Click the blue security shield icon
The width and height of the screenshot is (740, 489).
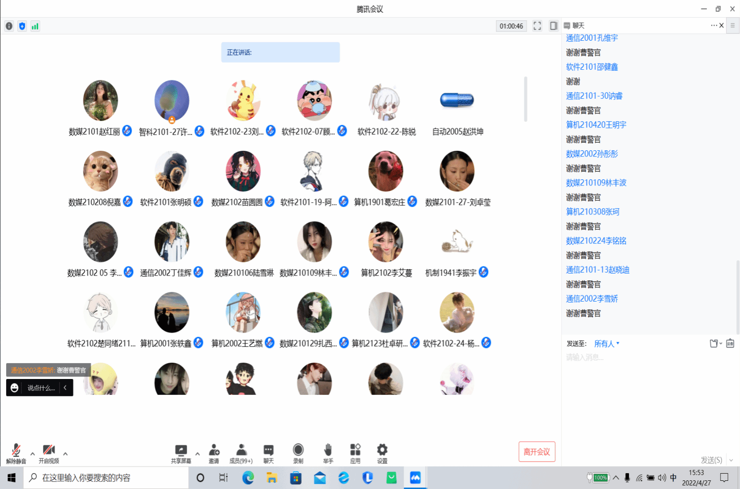tap(22, 26)
